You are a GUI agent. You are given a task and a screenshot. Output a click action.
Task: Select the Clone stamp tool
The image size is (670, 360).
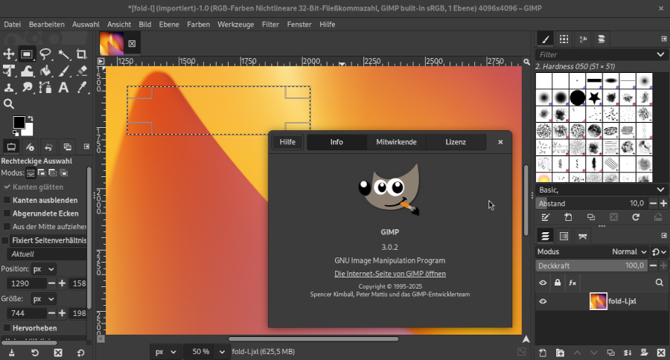click(8, 88)
